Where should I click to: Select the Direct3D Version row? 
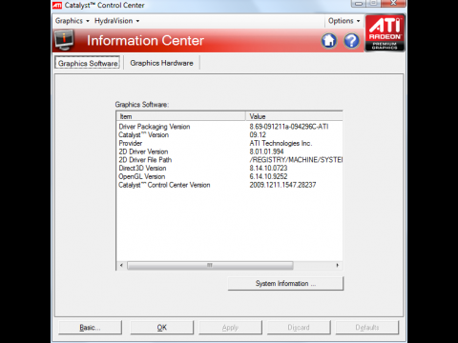coord(229,168)
